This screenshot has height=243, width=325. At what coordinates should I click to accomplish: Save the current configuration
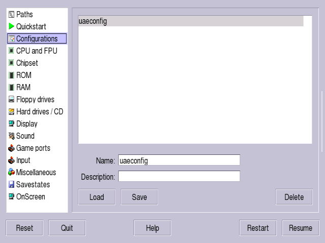coord(139,197)
